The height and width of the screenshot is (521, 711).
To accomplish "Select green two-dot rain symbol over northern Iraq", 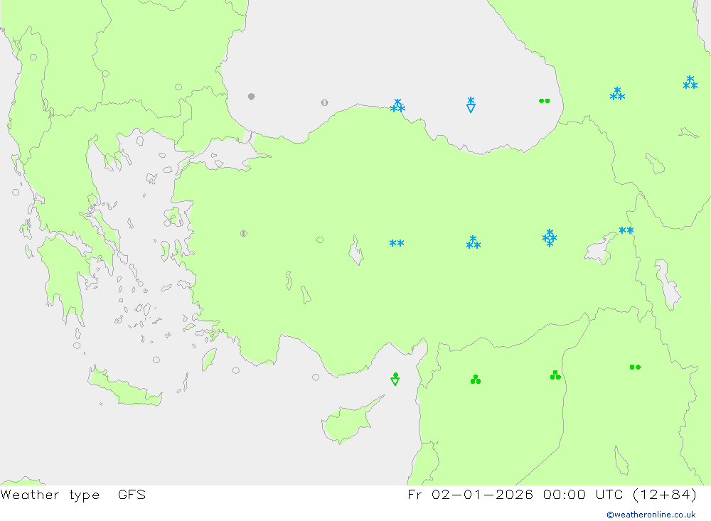I will pos(635,367).
